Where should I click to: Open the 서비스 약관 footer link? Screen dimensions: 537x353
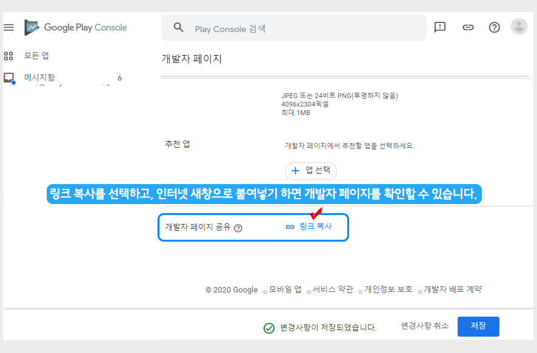pyautogui.click(x=333, y=289)
